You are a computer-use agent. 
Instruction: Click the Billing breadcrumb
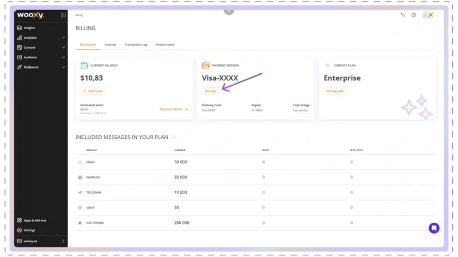pos(79,15)
